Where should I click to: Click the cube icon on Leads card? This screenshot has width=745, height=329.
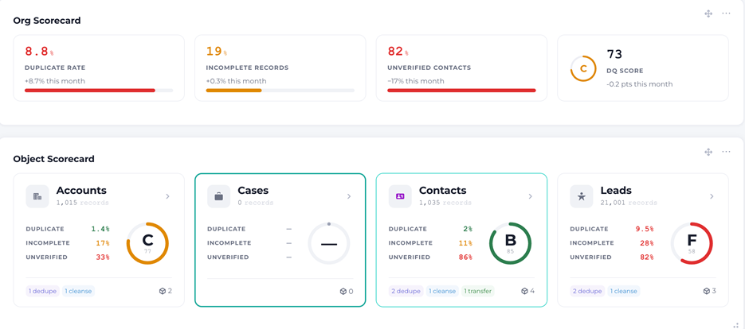706,291
